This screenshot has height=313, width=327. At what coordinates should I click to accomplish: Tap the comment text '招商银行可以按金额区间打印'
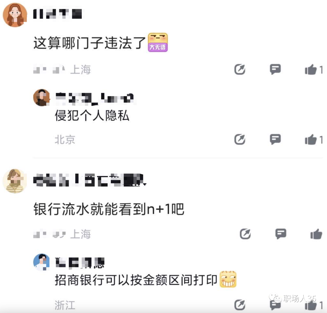[x=136, y=280]
